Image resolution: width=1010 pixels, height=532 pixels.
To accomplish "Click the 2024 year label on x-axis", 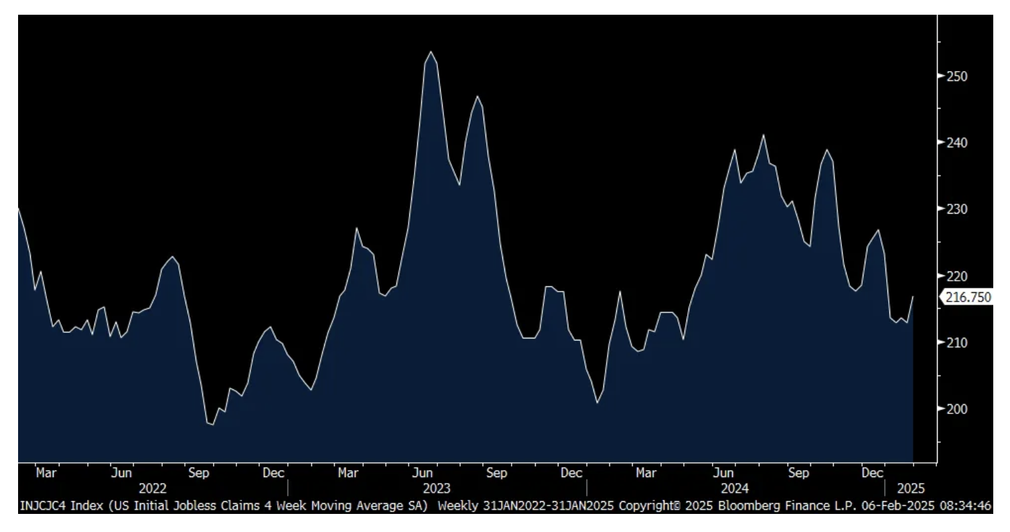I will (735, 488).
